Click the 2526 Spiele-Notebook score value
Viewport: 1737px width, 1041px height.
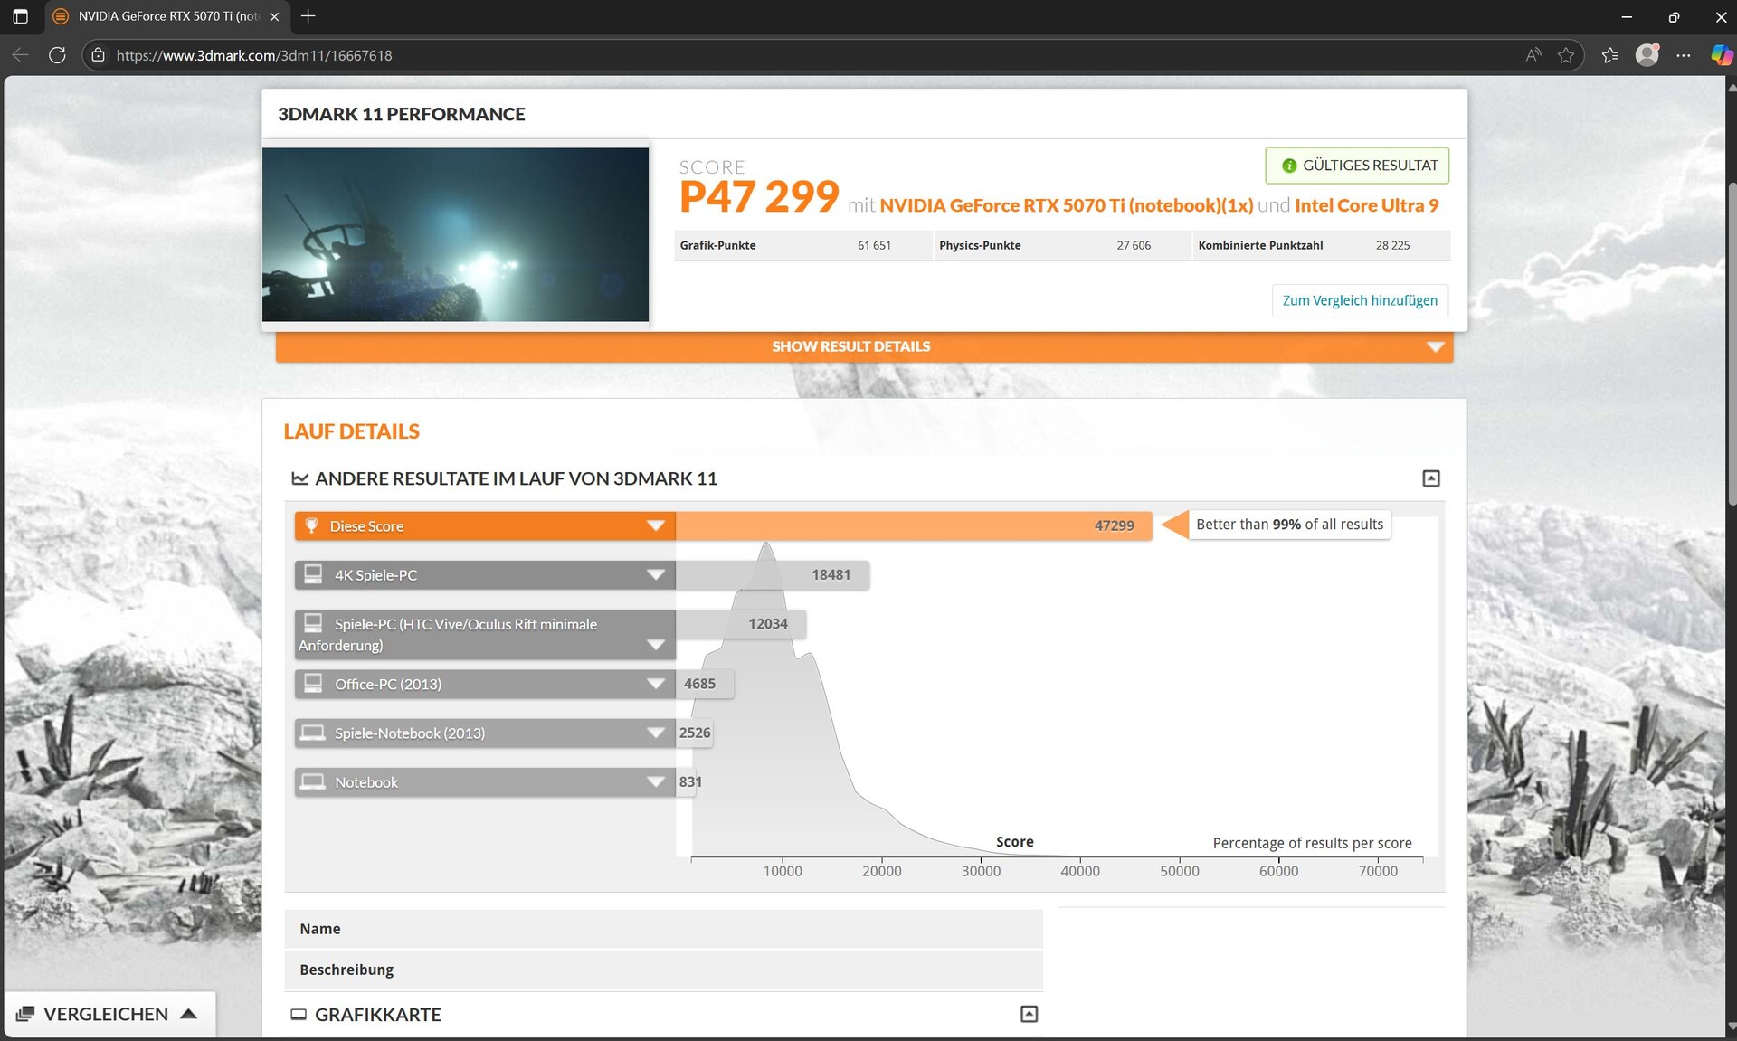tap(695, 733)
